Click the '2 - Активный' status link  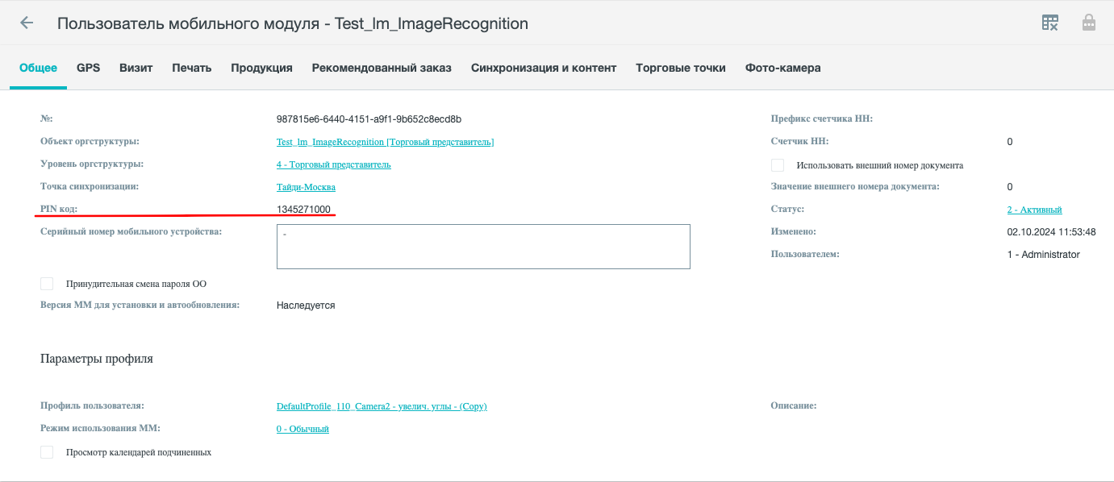pos(1034,210)
